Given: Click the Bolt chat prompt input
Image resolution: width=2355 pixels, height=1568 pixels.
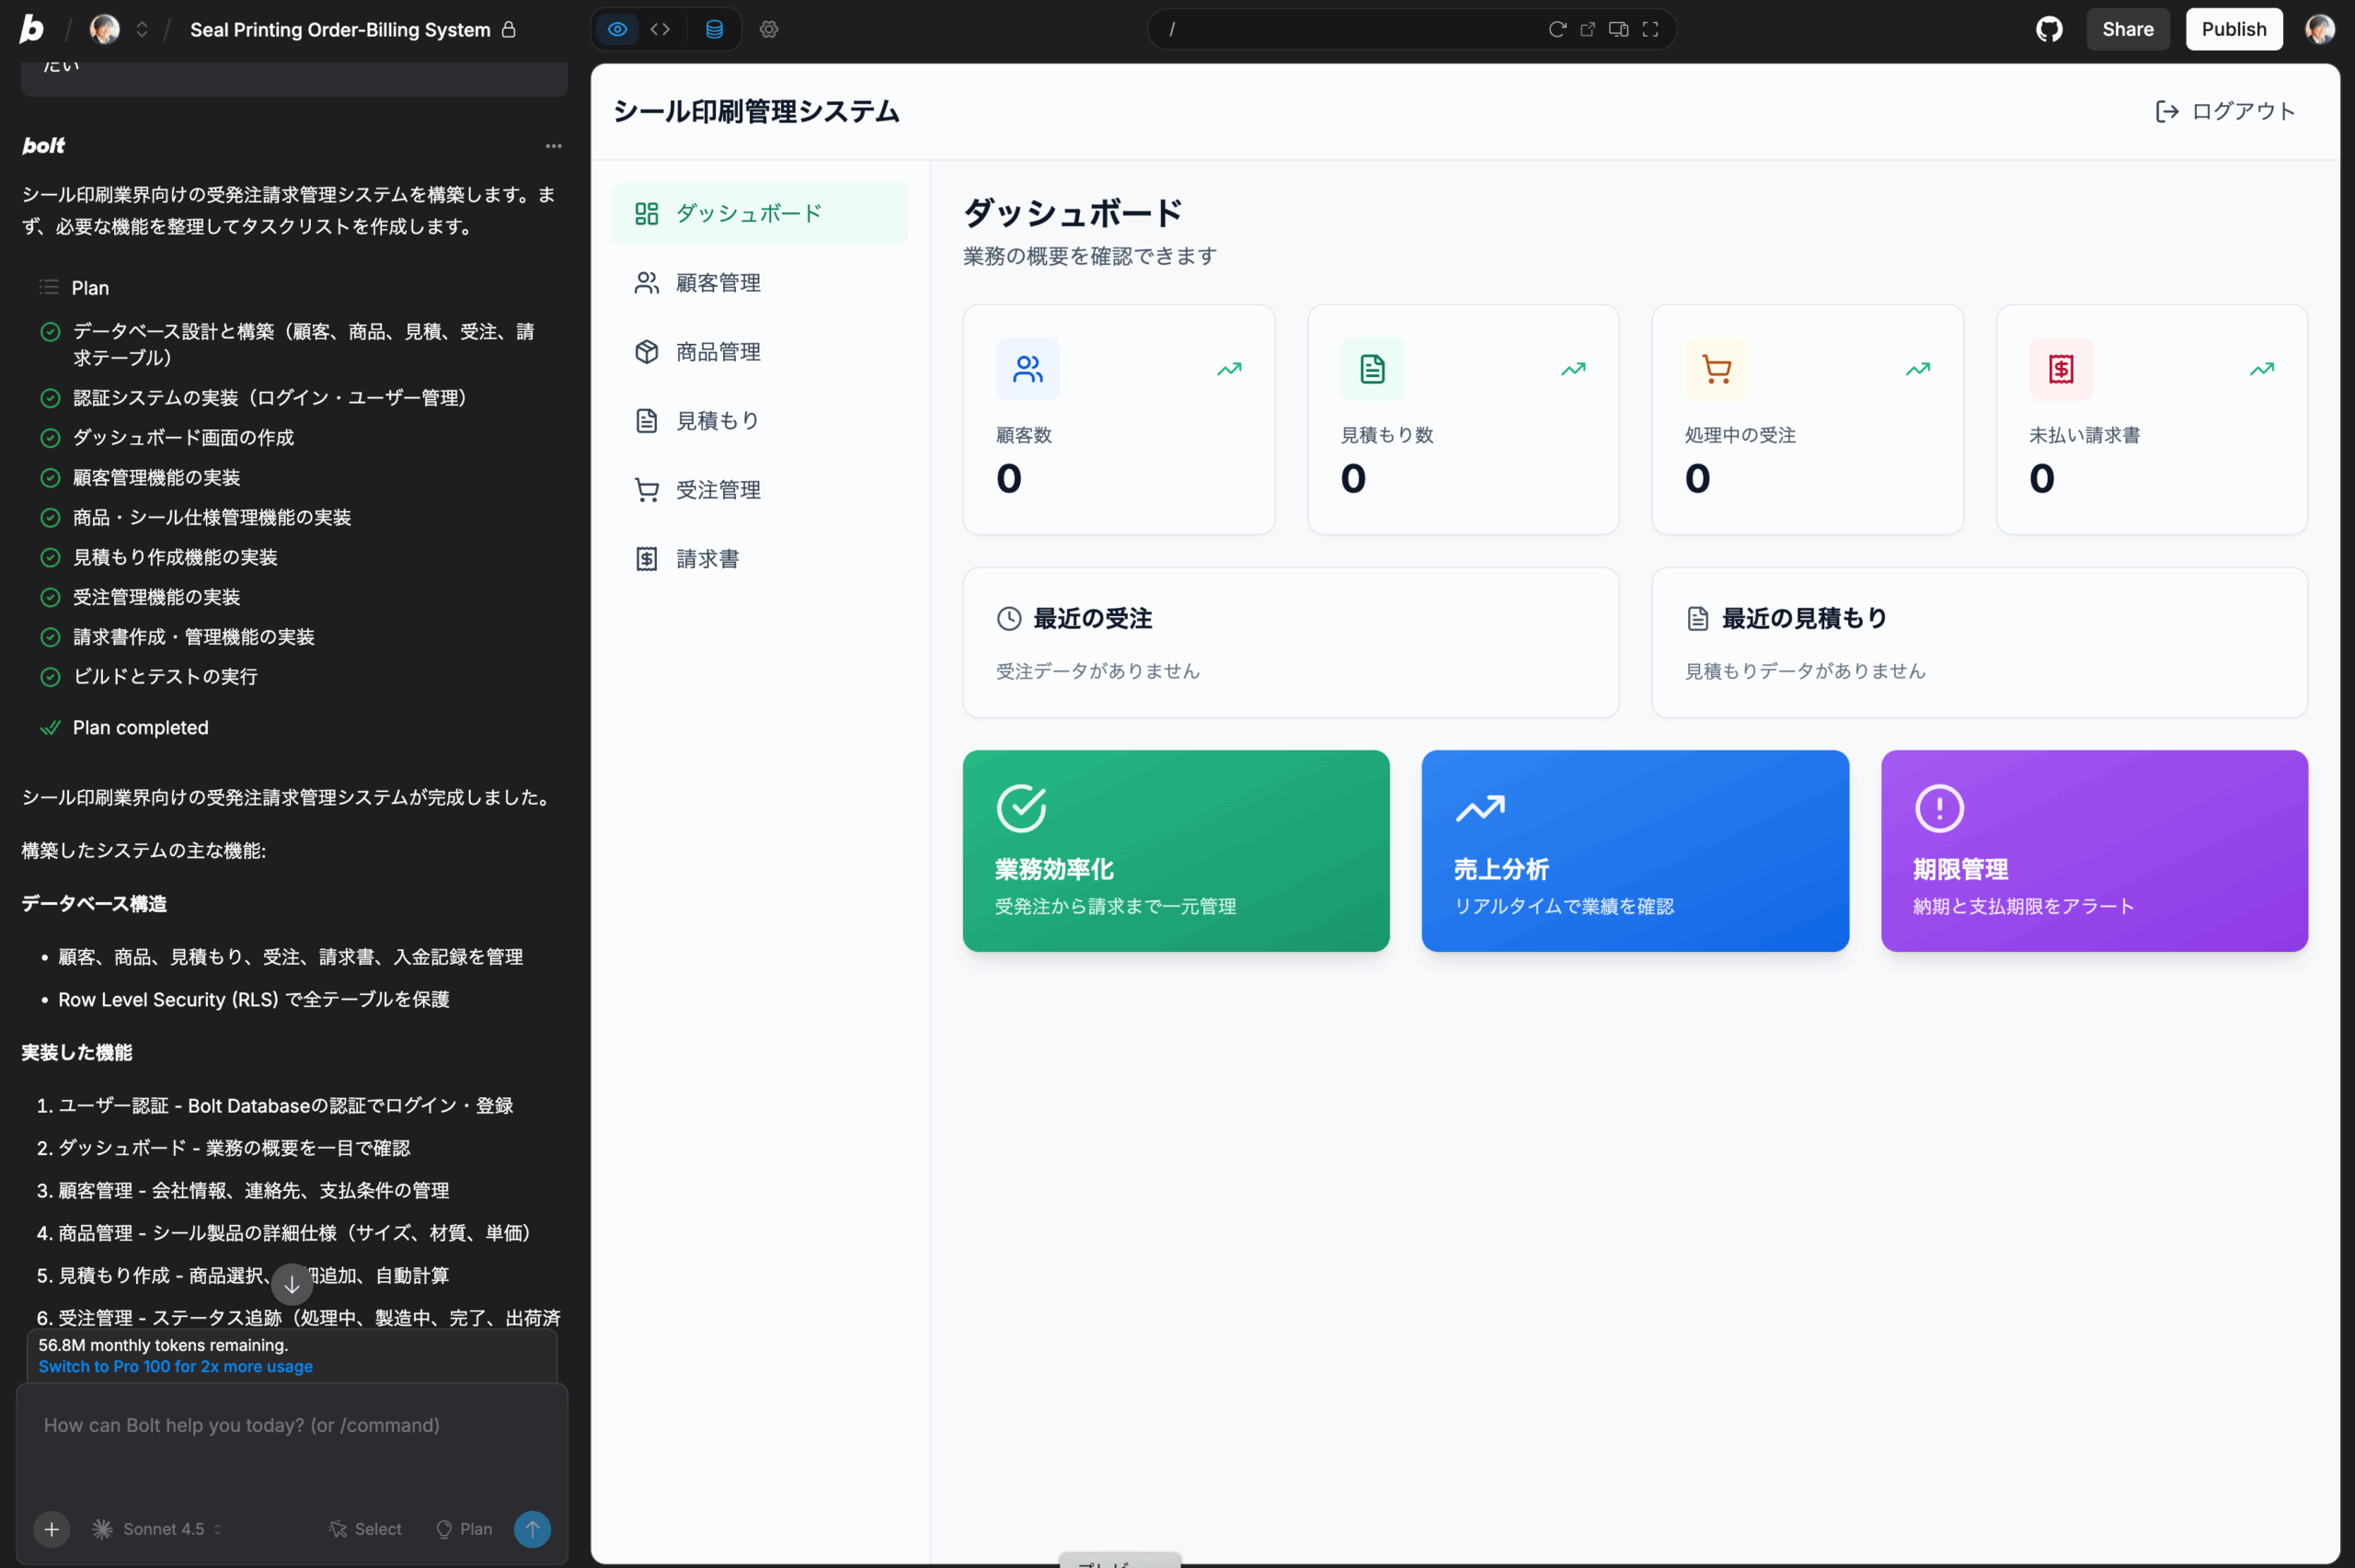Looking at the screenshot, I should 290,1440.
